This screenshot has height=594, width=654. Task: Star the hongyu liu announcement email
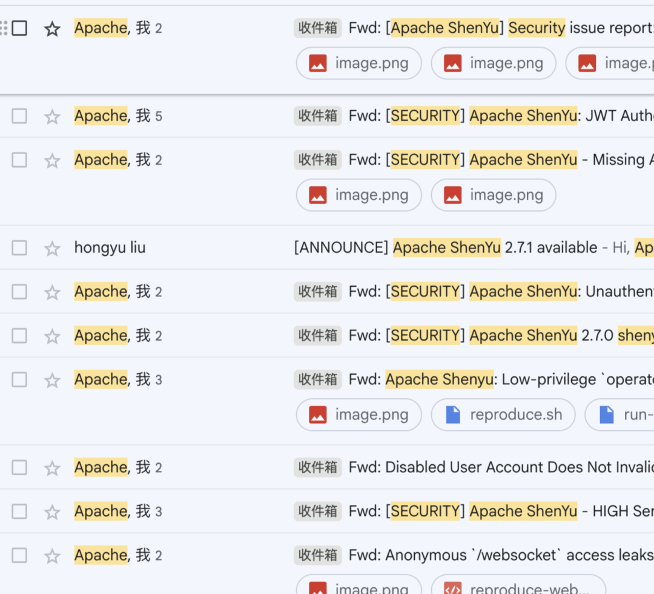(x=52, y=249)
